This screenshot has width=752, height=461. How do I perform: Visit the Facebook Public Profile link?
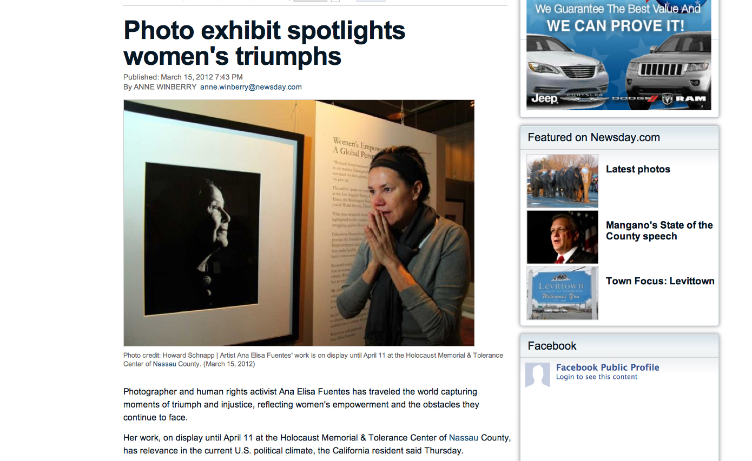(x=608, y=368)
